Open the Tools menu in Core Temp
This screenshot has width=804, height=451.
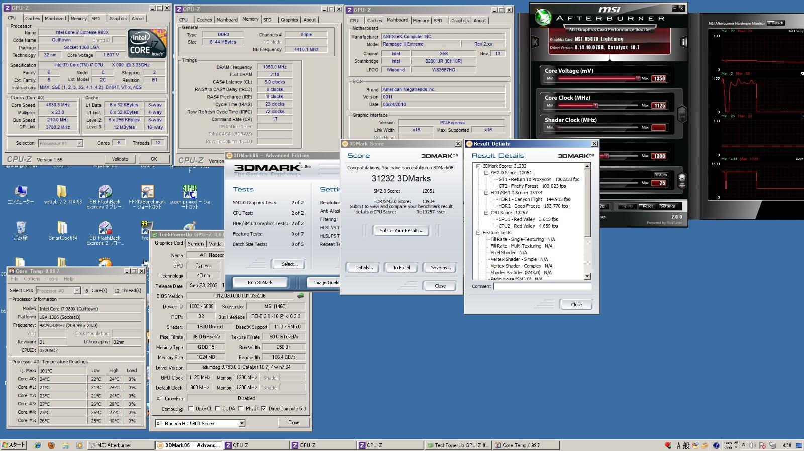pos(52,279)
